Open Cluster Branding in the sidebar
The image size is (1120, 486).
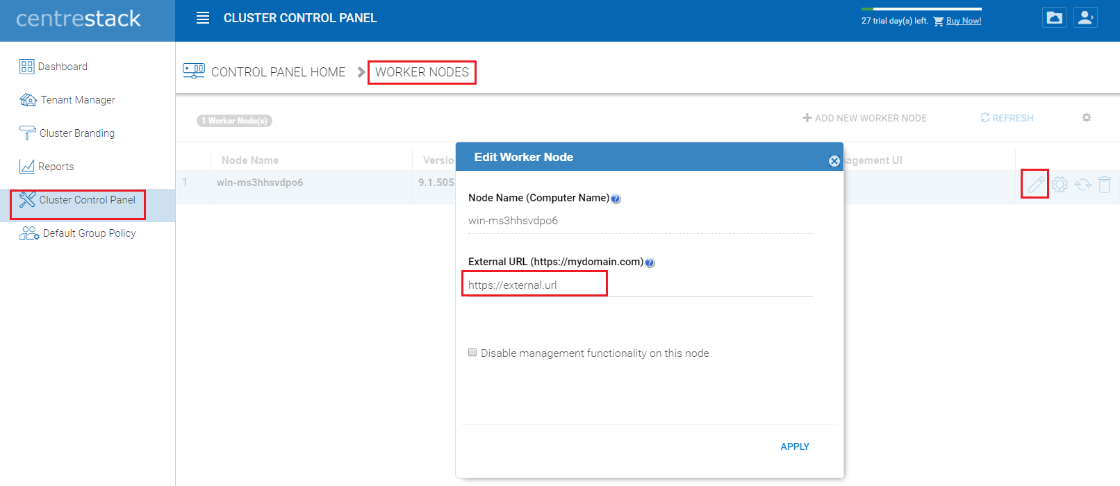pos(77,133)
